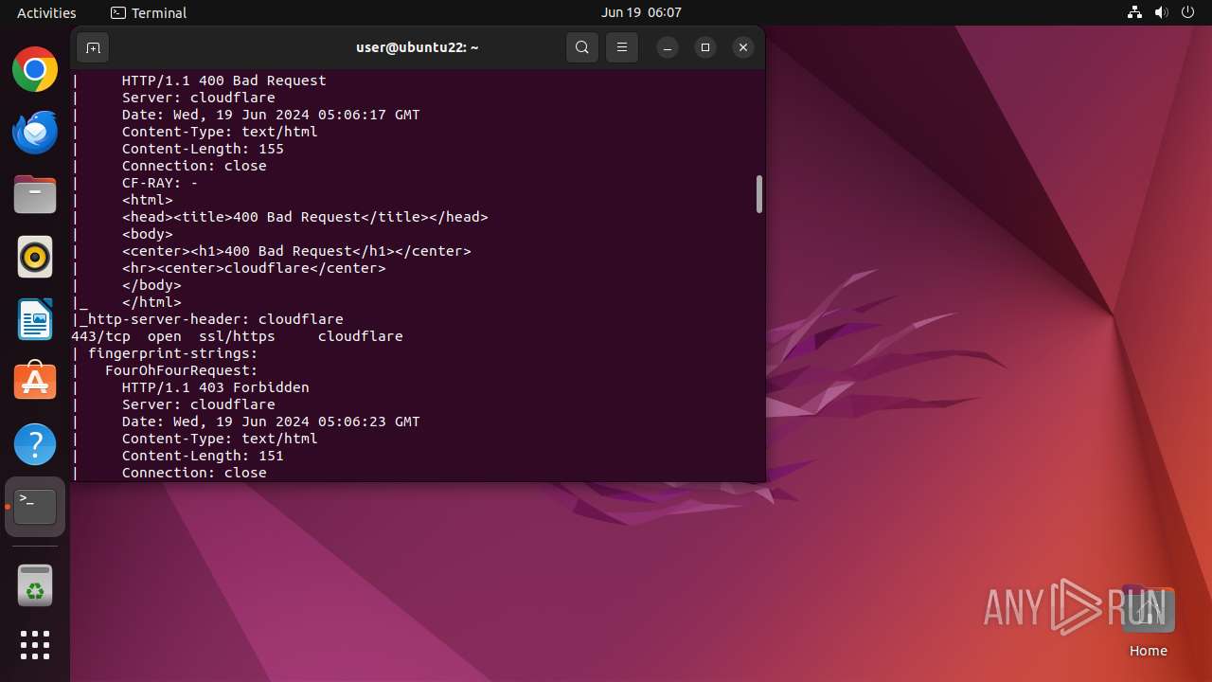
Task: Minimize the terminal window
Action: click(x=668, y=47)
